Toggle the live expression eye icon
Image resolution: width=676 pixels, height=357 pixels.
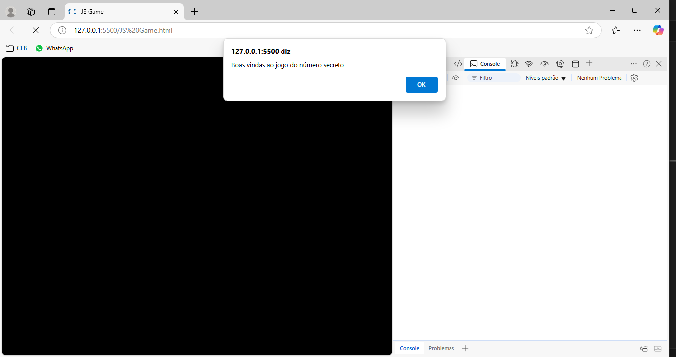pos(456,78)
